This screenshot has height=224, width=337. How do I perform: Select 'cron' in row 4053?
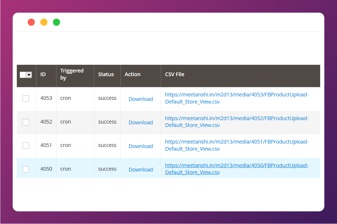[65, 98]
